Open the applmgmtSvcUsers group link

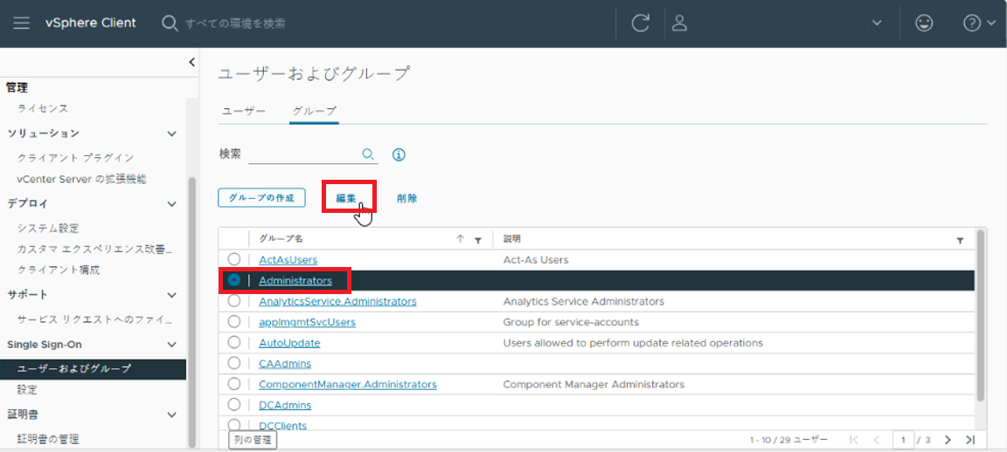tap(307, 322)
